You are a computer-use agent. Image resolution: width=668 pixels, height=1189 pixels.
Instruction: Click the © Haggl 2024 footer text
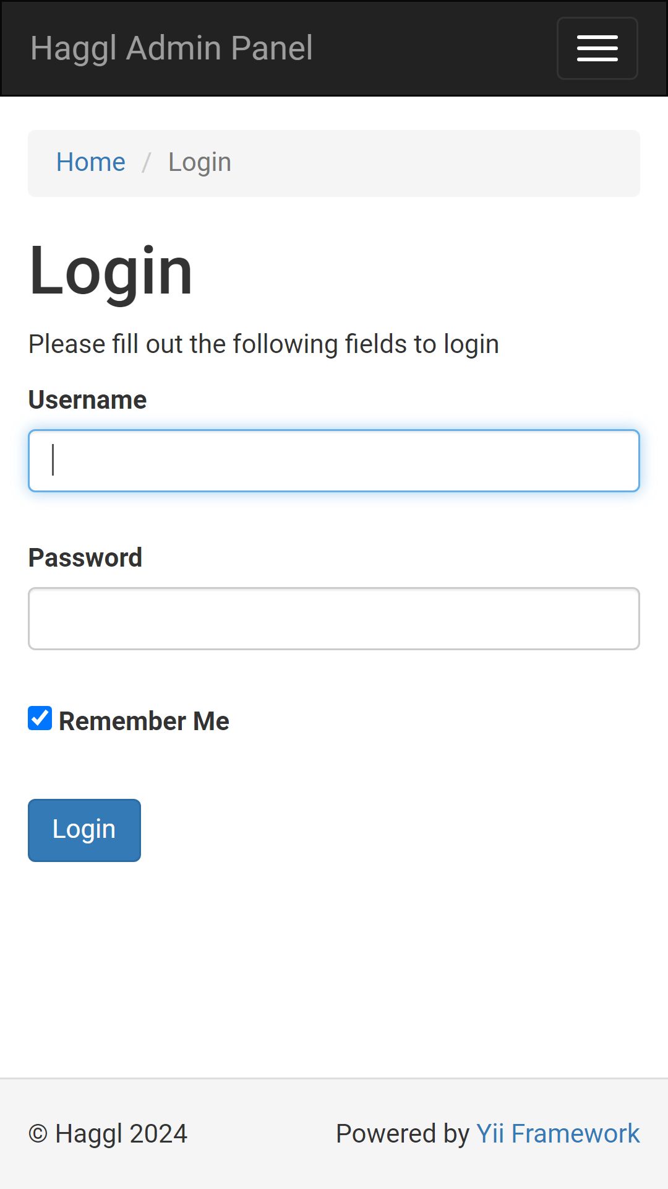click(x=108, y=1134)
